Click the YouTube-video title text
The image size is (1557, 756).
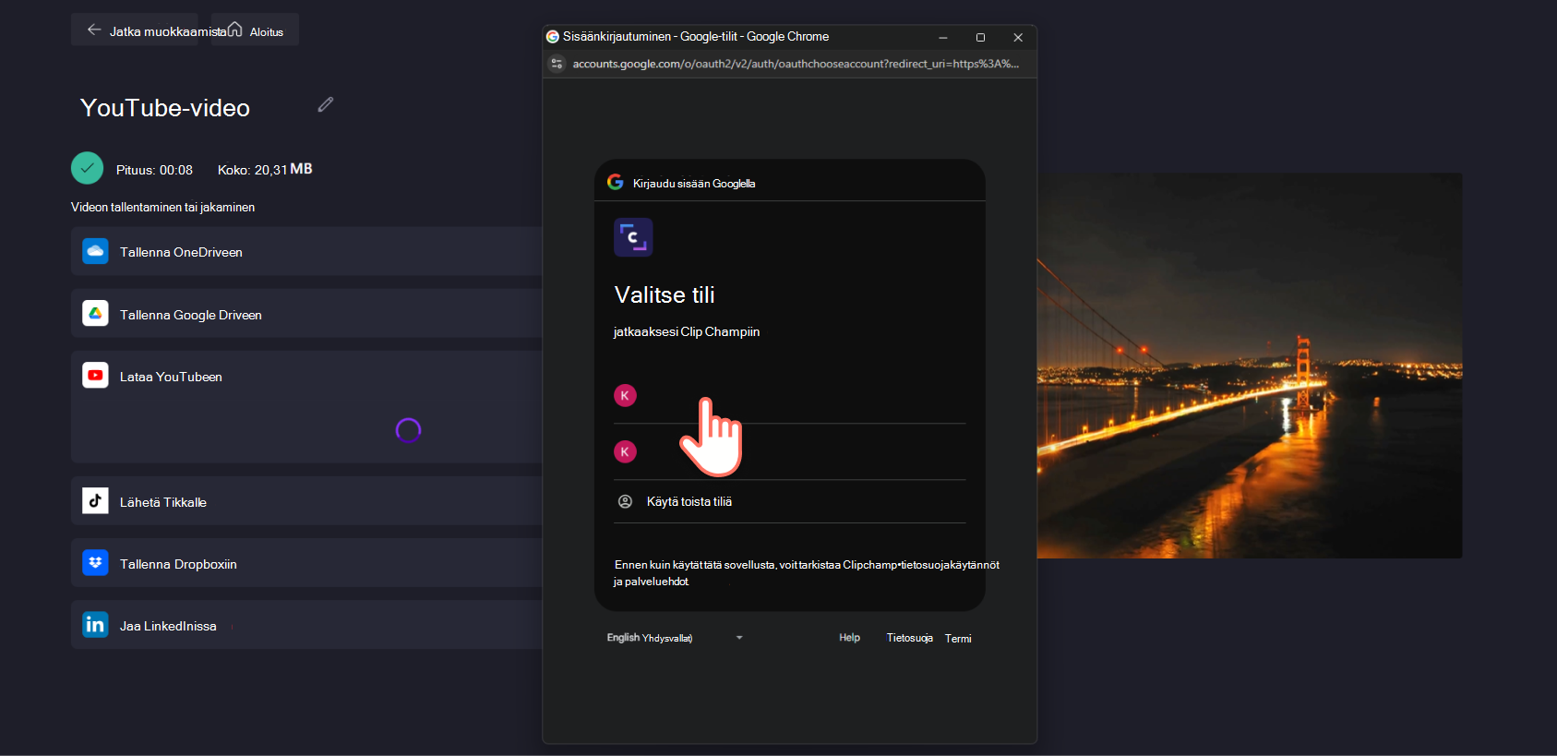tap(165, 108)
